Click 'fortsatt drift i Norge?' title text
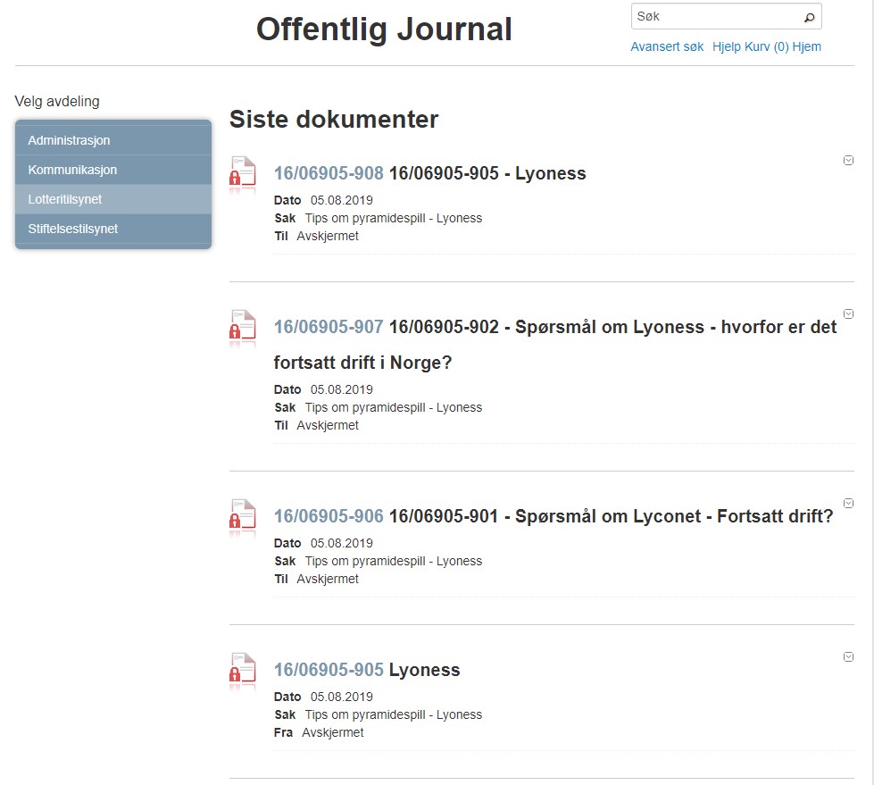 [x=362, y=363]
